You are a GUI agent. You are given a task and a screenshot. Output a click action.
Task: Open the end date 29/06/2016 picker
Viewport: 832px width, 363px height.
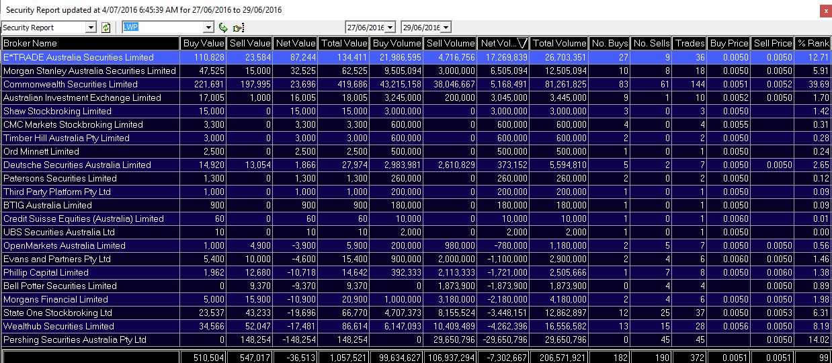[446, 28]
